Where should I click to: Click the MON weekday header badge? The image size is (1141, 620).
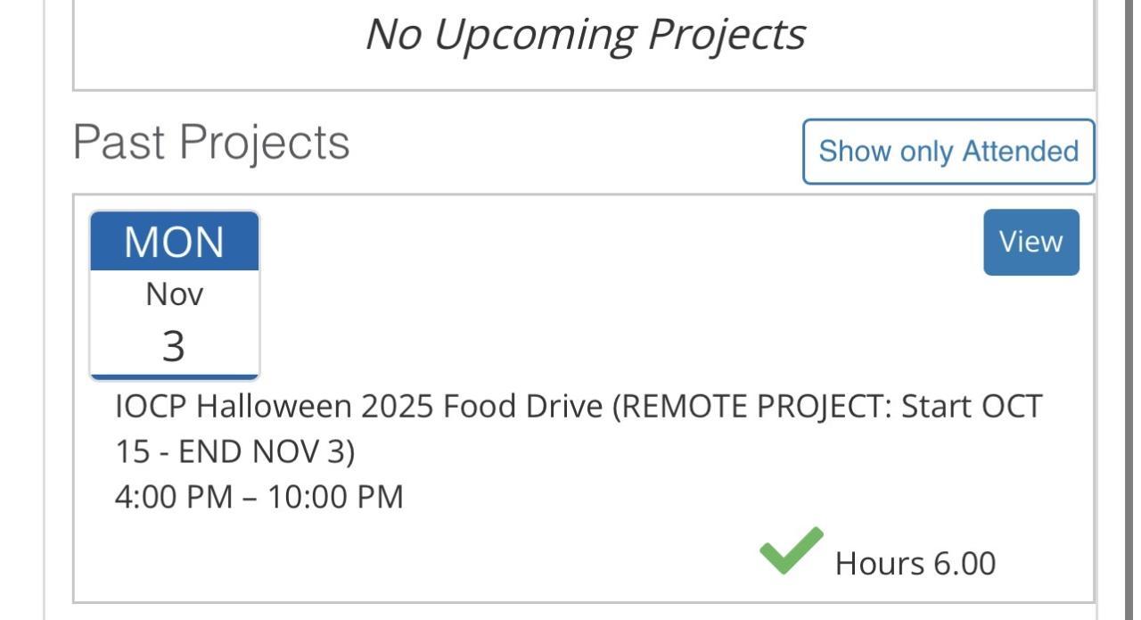tap(175, 242)
